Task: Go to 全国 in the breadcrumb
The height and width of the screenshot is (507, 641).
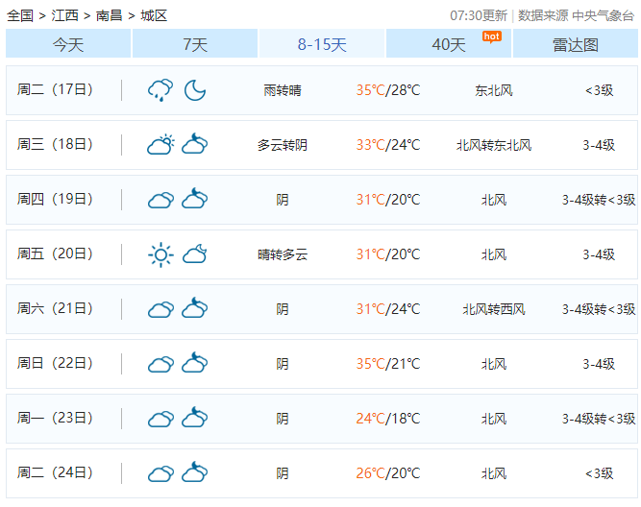Action: pyautogui.click(x=20, y=15)
